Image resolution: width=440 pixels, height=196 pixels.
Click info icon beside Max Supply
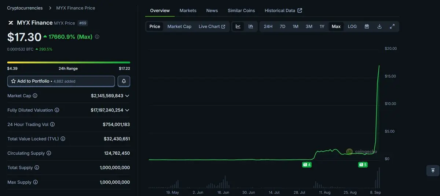click(36, 182)
